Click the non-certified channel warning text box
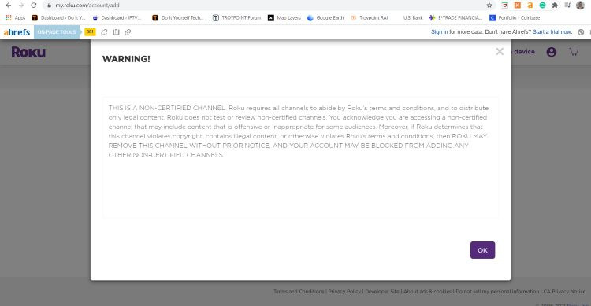 pos(300,157)
